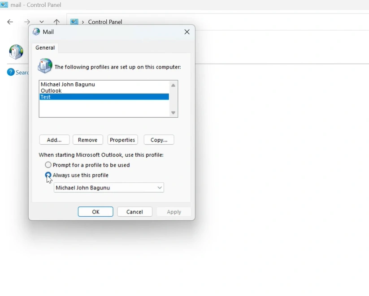Go up one level with the up arrow
The image size is (369, 296).
click(x=56, y=22)
